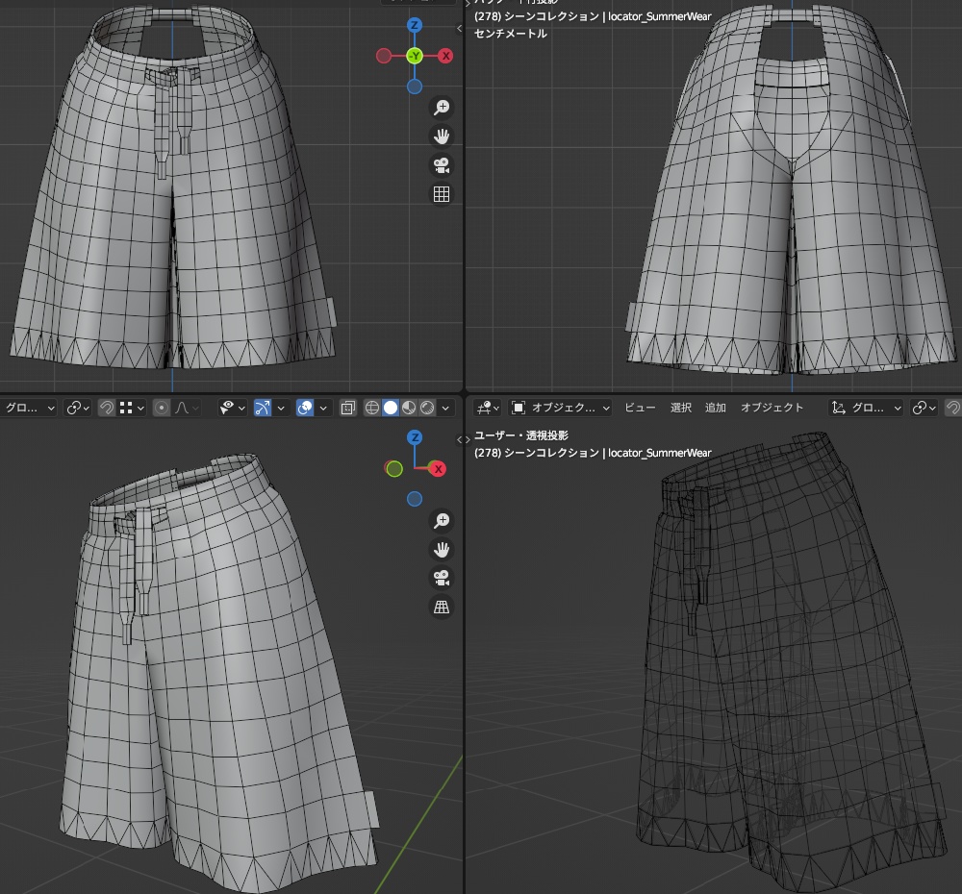Click the zoom magnifier in the lower-left viewport
The height and width of the screenshot is (894, 962).
[442, 521]
